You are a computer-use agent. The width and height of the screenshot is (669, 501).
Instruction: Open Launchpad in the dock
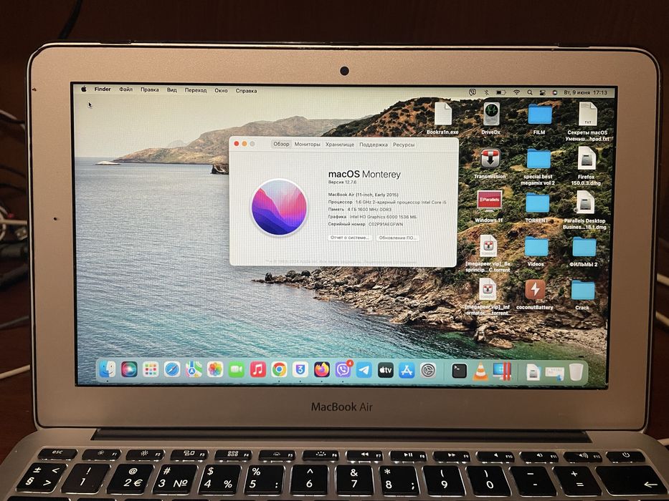151,369
